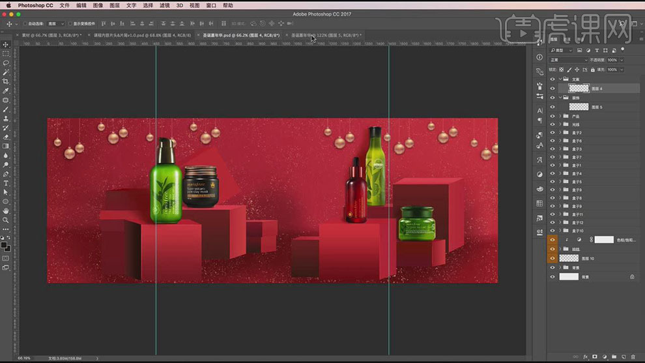Select the Horizontal Type tool
The image size is (645, 363).
(6, 183)
